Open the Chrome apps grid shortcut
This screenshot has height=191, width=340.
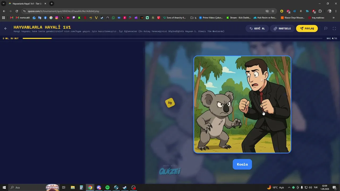[x=3, y=18]
